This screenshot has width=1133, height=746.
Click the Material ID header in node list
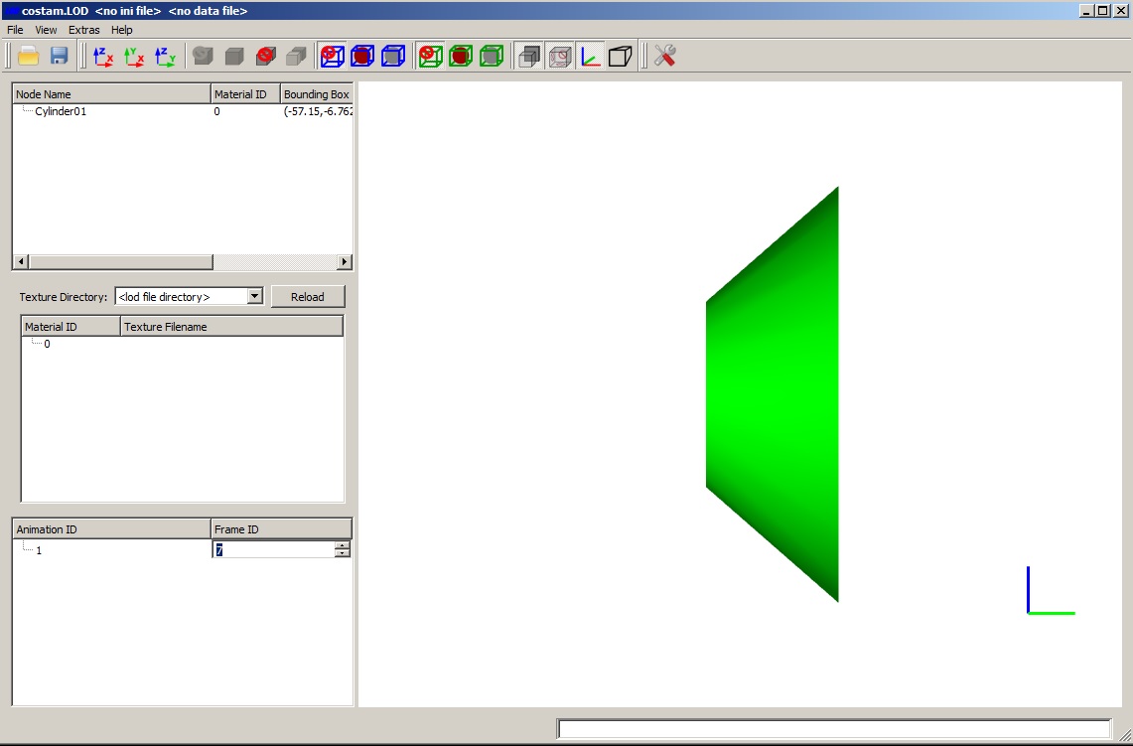245,94
